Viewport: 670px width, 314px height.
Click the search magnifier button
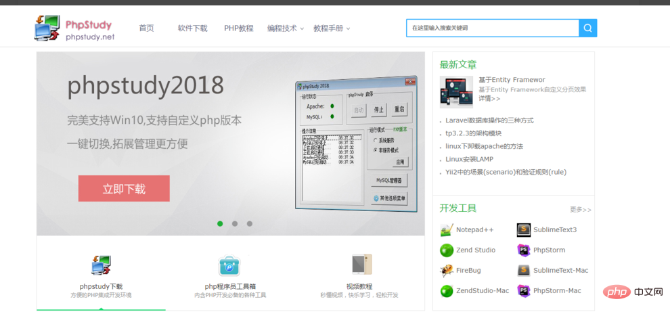pyautogui.click(x=588, y=28)
